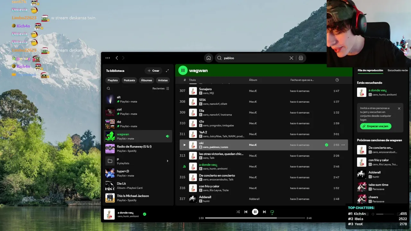This screenshot has width=411, height=231.
Task: Click the search magnifier in top bar
Action: [220, 58]
